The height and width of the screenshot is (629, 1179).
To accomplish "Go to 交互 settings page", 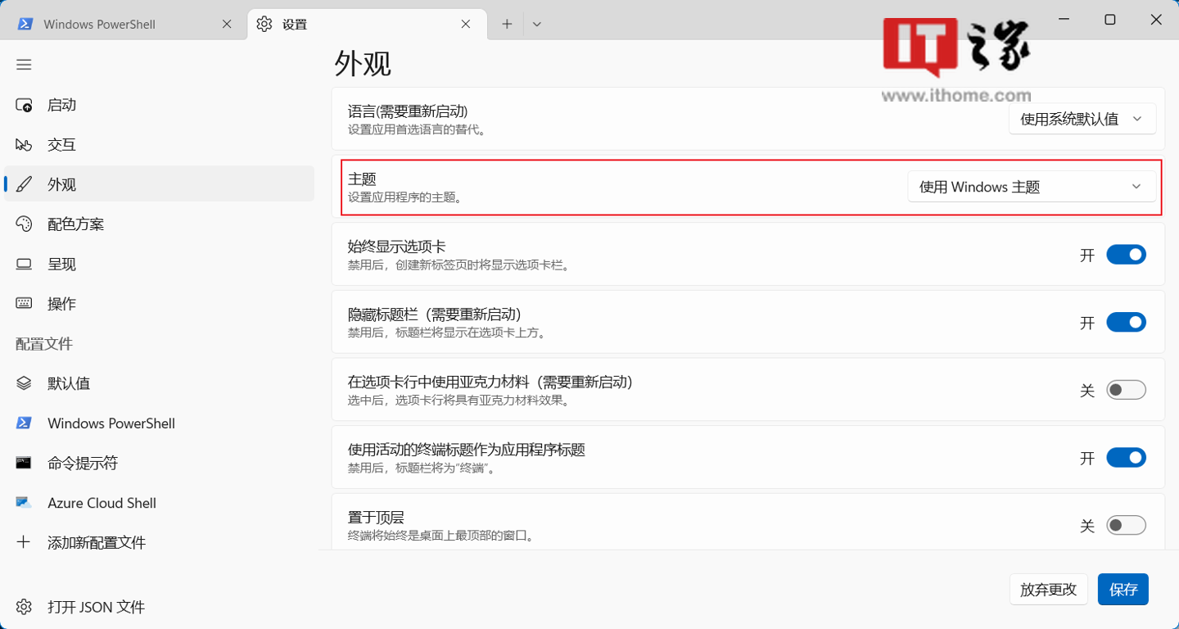I will click(x=159, y=145).
